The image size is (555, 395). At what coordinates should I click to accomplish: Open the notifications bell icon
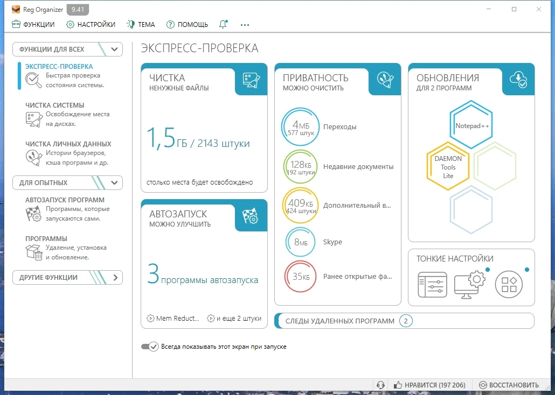coord(223,24)
